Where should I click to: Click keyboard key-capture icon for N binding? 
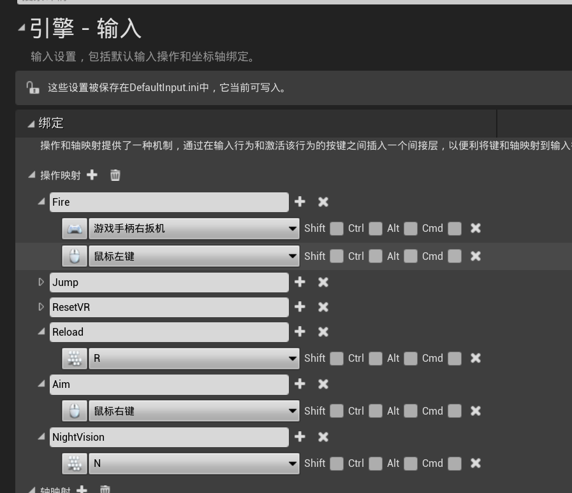tap(75, 464)
